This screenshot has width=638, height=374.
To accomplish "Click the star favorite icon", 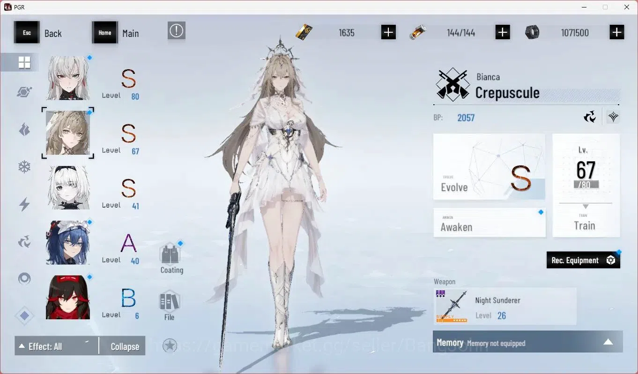I will pos(170,345).
